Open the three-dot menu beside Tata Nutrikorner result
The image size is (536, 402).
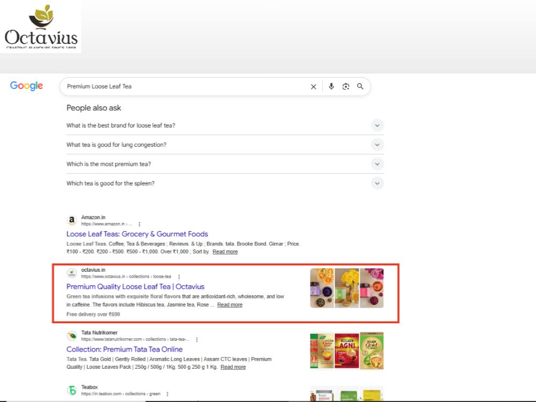click(x=197, y=339)
